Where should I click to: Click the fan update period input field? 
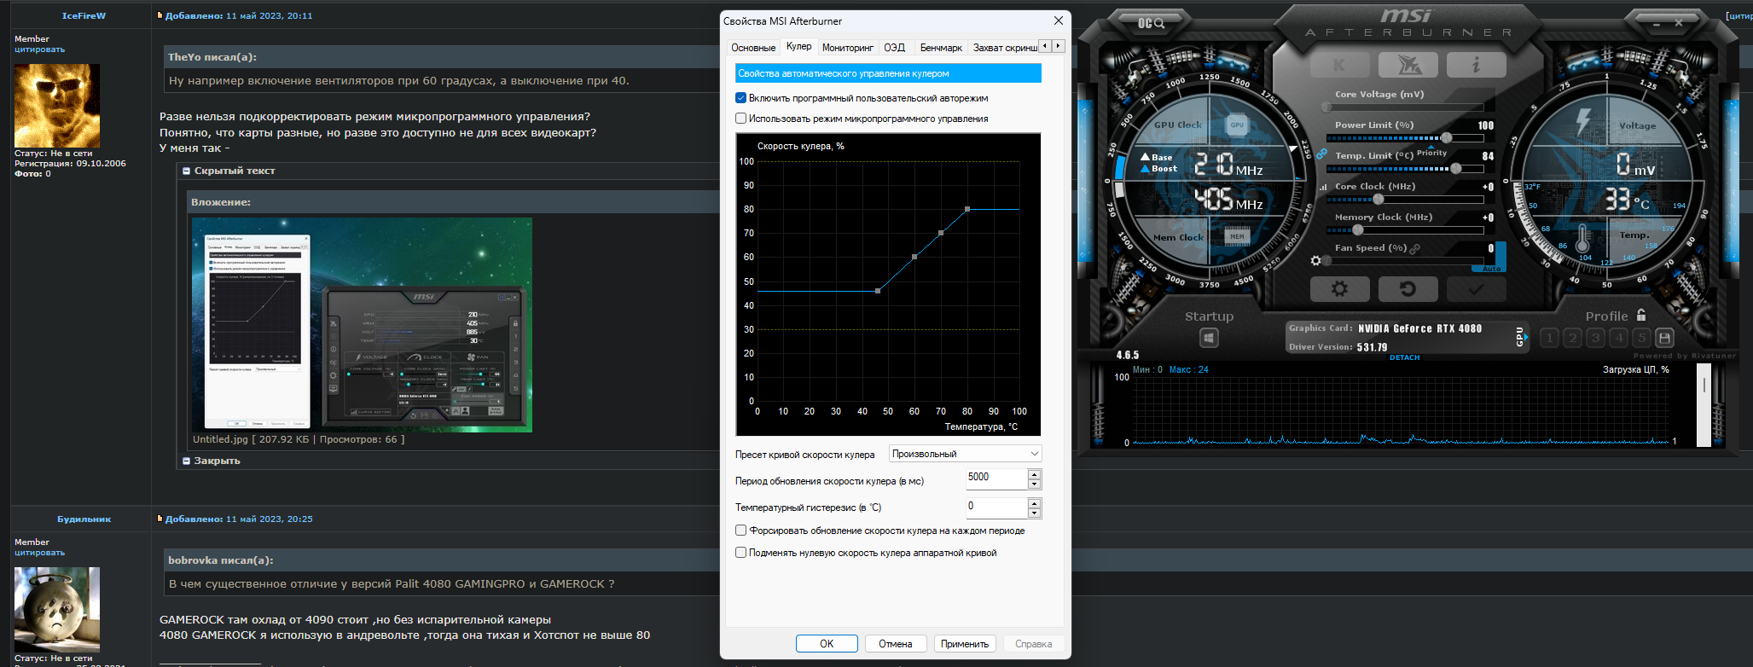pos(995,478)
